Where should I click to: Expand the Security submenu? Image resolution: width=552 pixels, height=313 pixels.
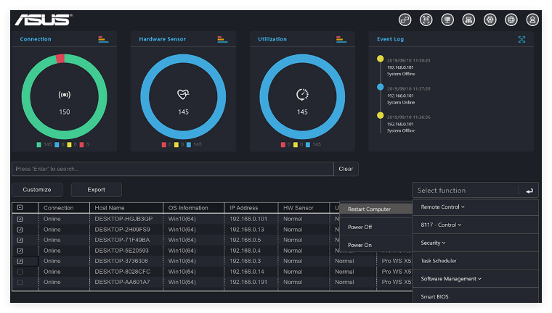(433, 243)
